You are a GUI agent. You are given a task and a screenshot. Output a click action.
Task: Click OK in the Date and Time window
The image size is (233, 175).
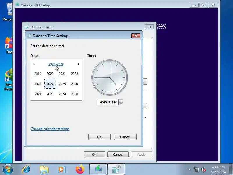(94, 155)
